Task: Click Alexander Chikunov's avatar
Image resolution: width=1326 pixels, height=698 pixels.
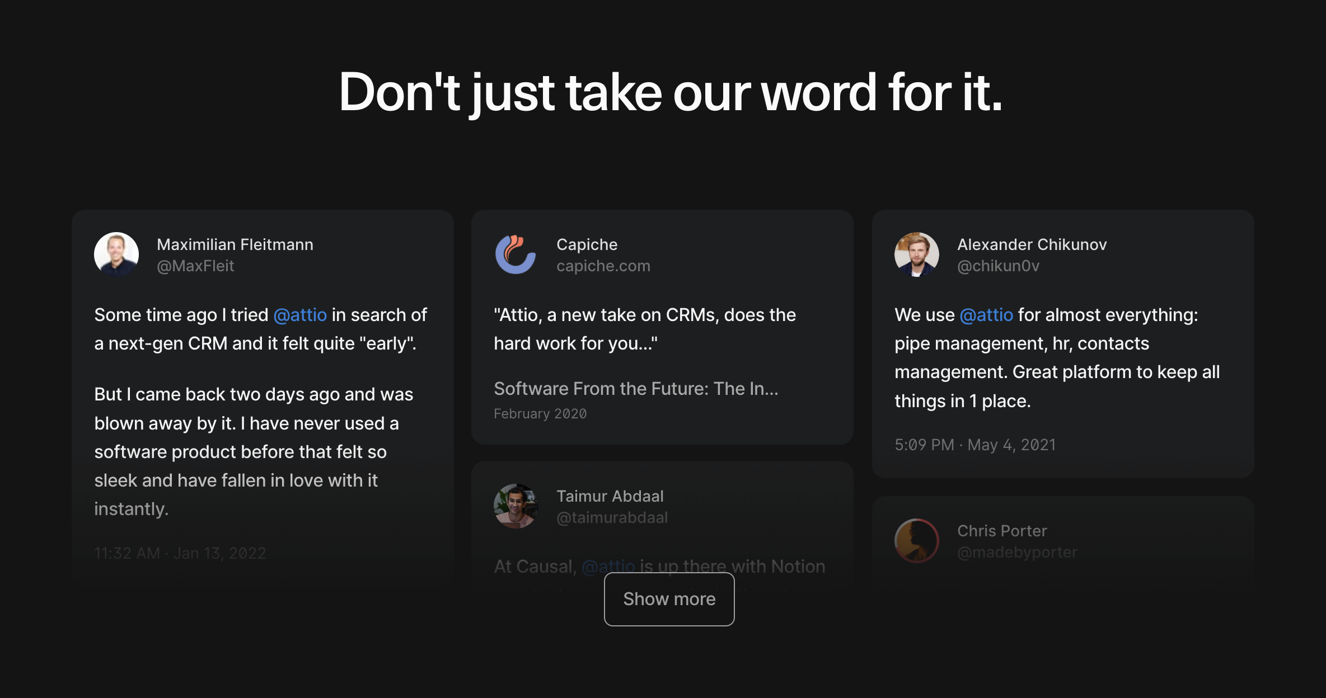Action: [x=916, y=254]
